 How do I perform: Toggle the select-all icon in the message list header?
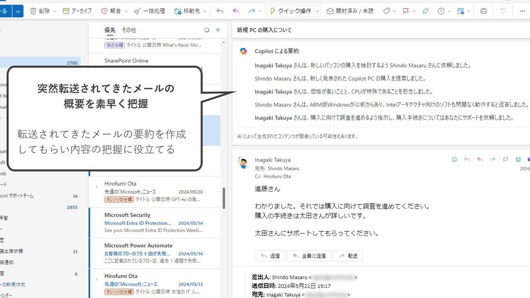[x=207, y=30]
